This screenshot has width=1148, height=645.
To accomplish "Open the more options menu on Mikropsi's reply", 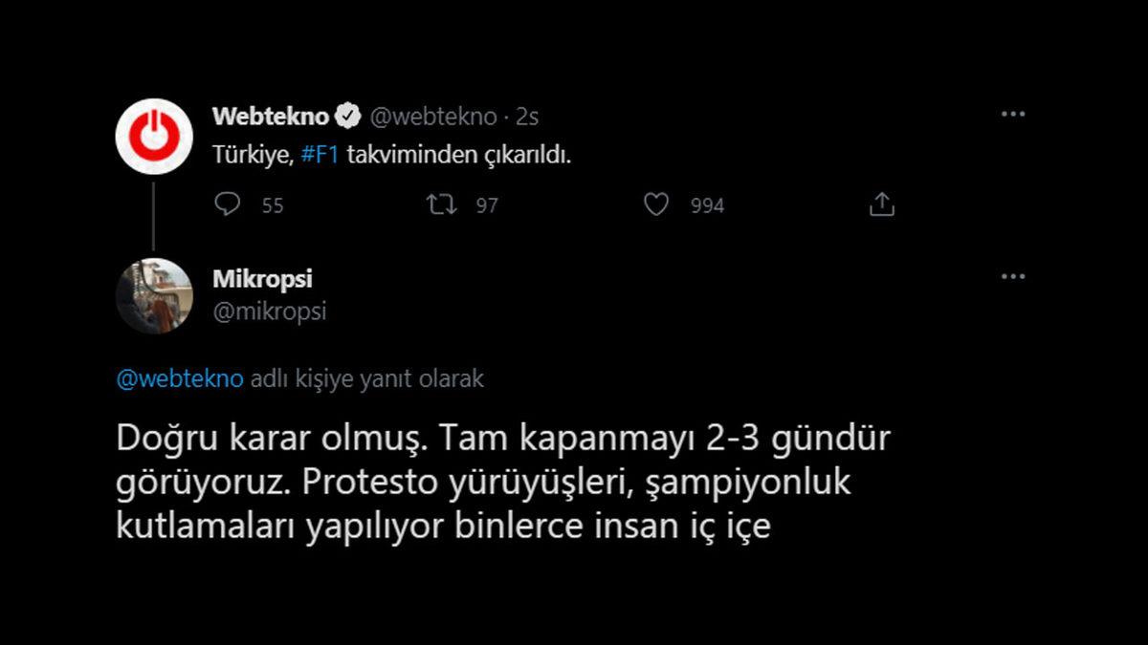I will point(1011,277).
